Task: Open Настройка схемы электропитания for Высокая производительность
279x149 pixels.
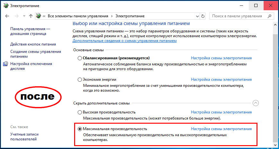Action: click(221, 112)
